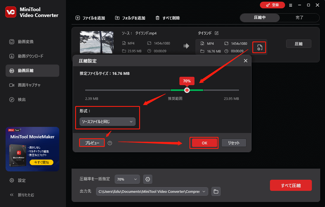Close the 圧縮設定 dialog

pos(246,61)
